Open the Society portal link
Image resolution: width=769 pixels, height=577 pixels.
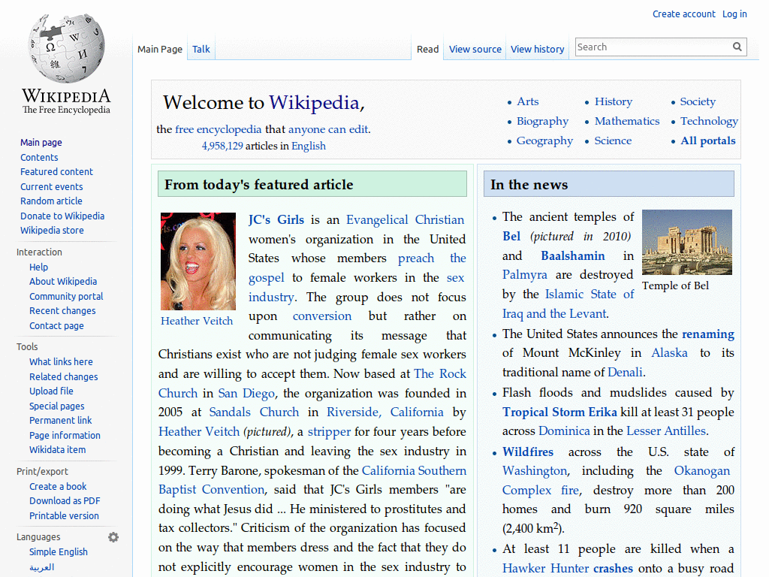click(698, 101)
